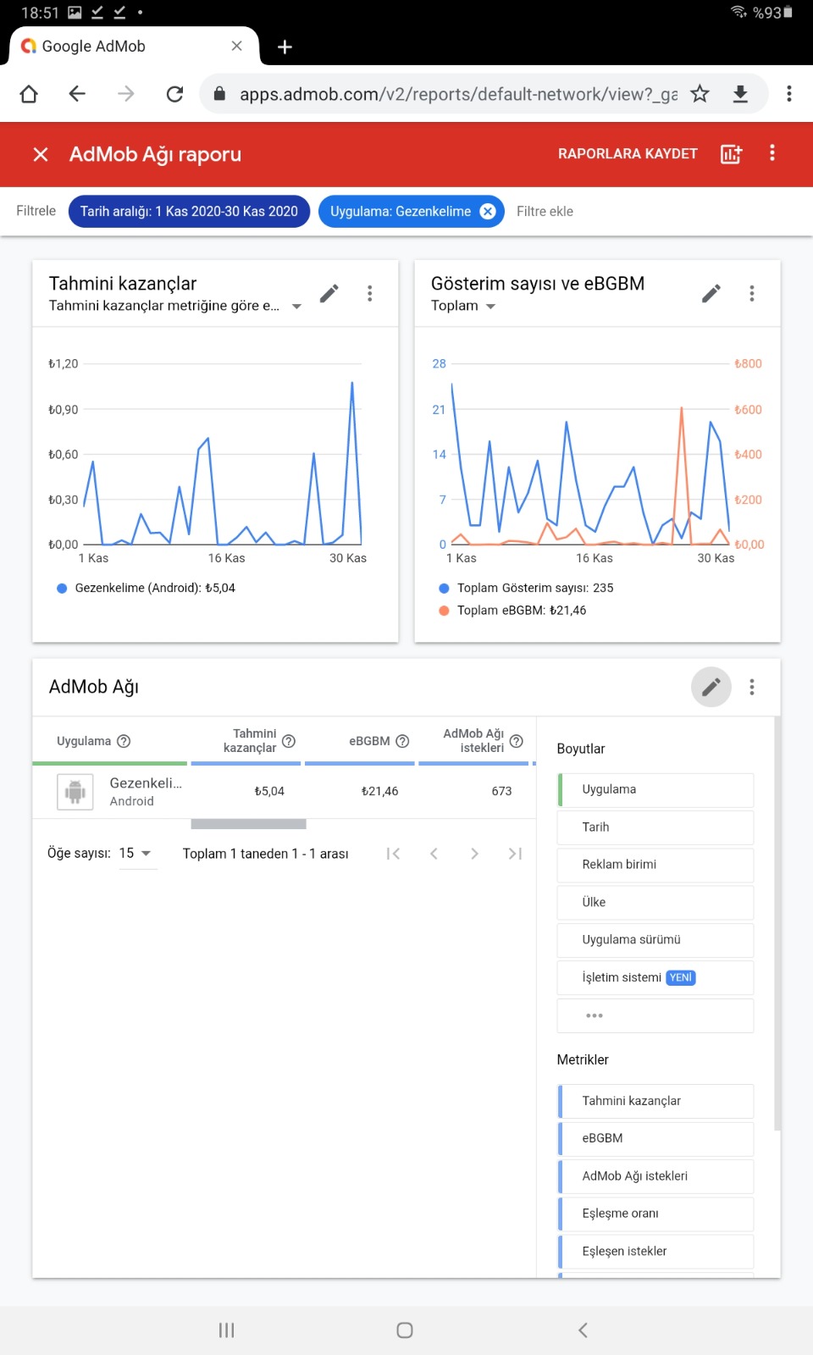The image size is (813, 1355).
Task: Click Gezenkelime (Android) legend blue dot
Action: coord(62,589)
